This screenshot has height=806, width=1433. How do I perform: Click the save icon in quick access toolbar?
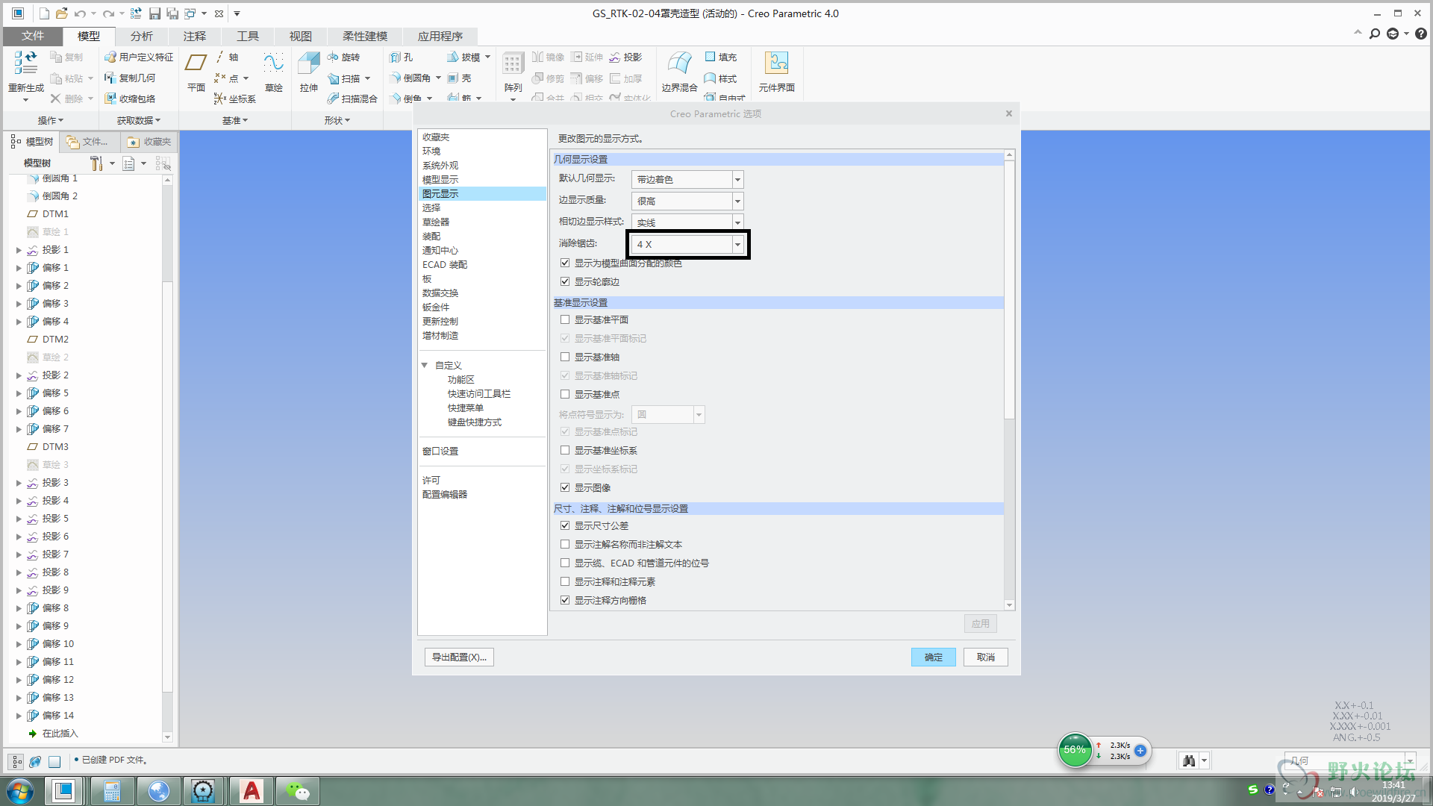(154, 13)
